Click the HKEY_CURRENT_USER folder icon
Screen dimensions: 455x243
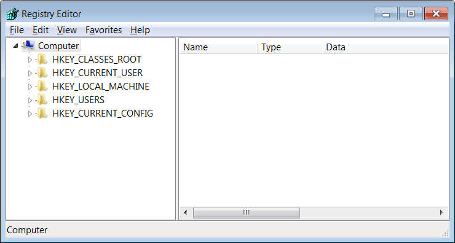click(x=42, y=73)
